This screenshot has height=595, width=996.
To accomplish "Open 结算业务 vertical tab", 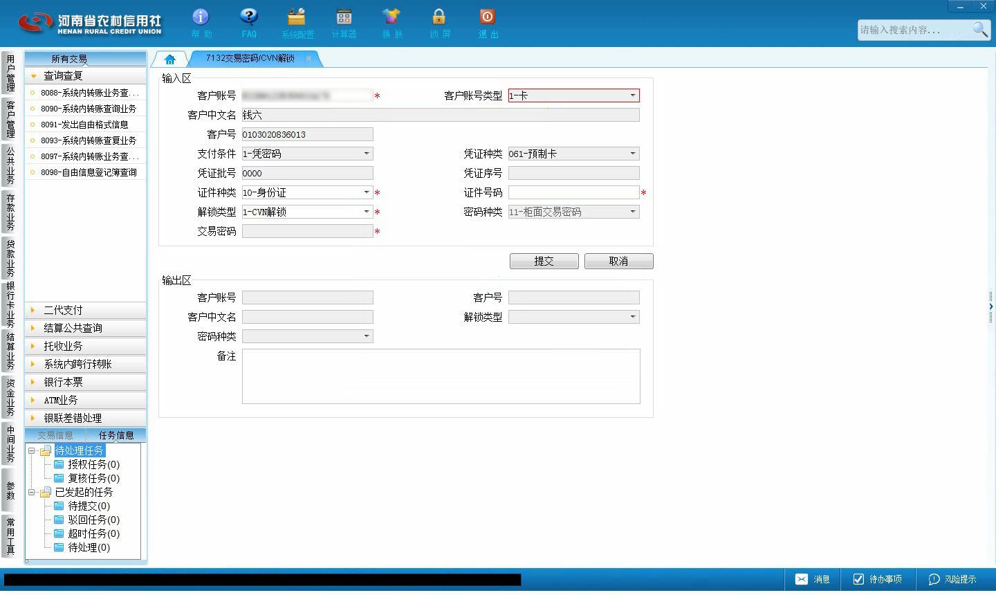I will click(x=10, y=351).
